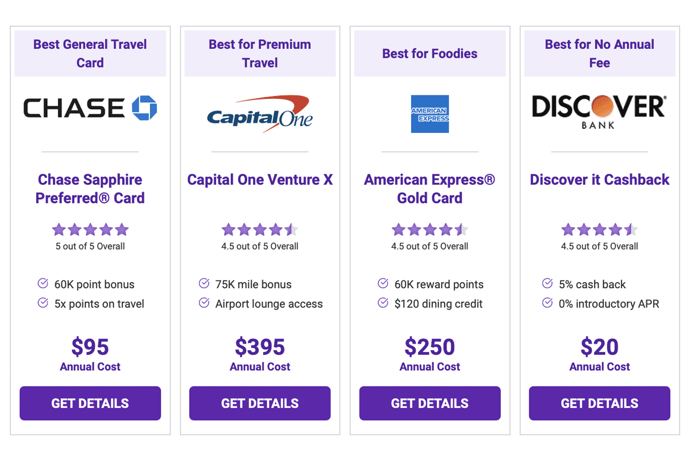Open the Discover it Cashback title link
Screen dimensions: 690x460
pyautogui.click(x=600, y=180)
